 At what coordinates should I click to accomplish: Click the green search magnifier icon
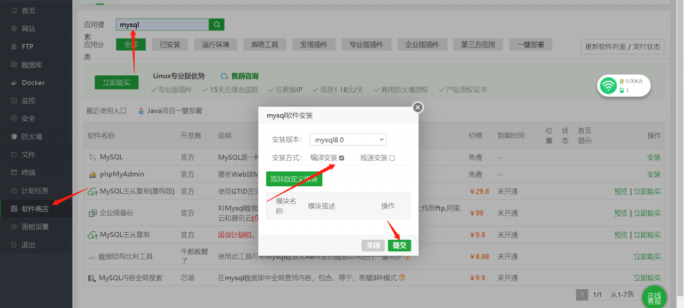216,24
